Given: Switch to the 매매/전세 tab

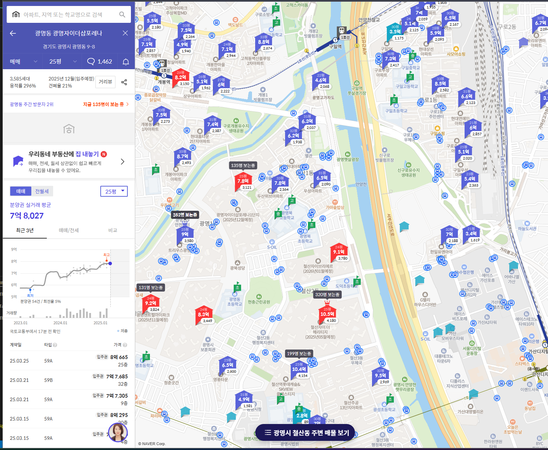Looking at the screenshot, I should point(69,230).
